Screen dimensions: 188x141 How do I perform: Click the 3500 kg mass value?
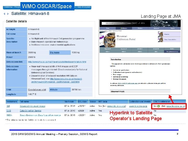pyautogui.click(x=32, y=52)
